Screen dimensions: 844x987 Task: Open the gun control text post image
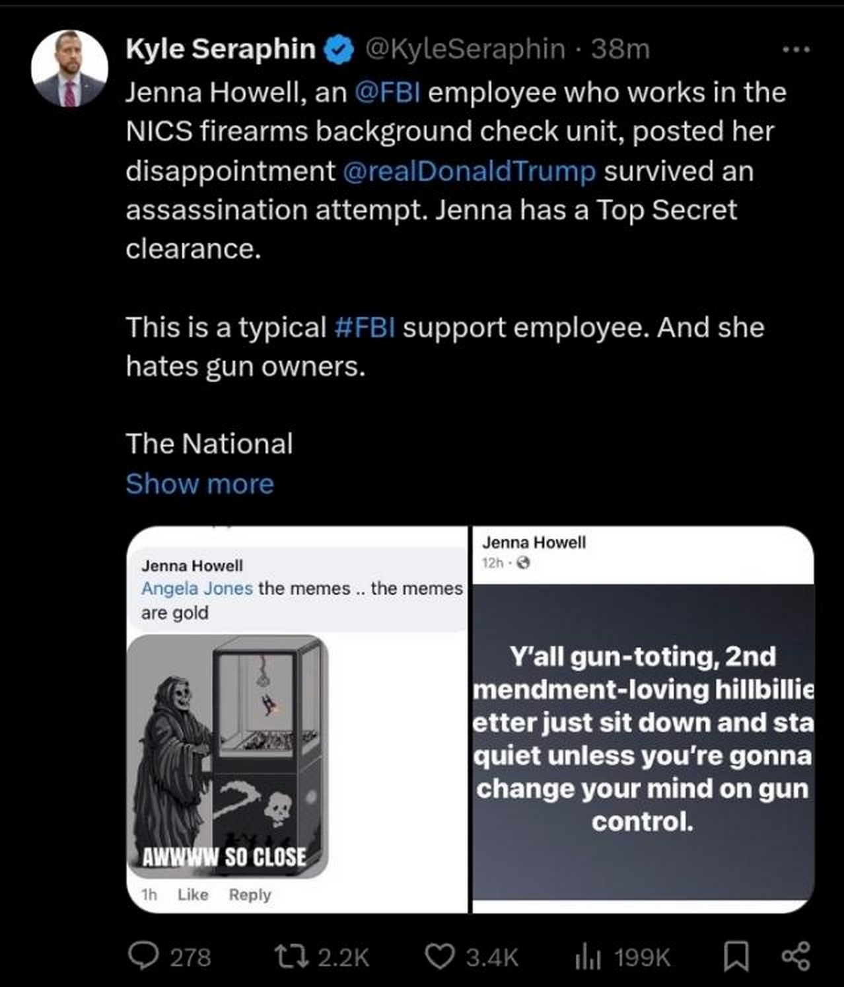click(643, 740)
